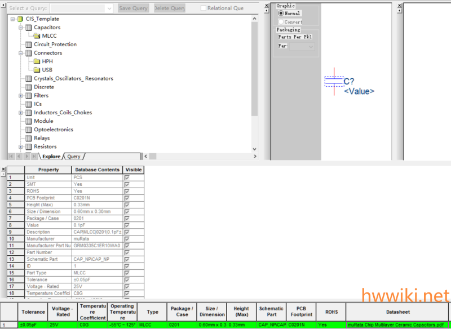
Task: Click the Optoelectronics table icon
Action: tap(28, 130)
